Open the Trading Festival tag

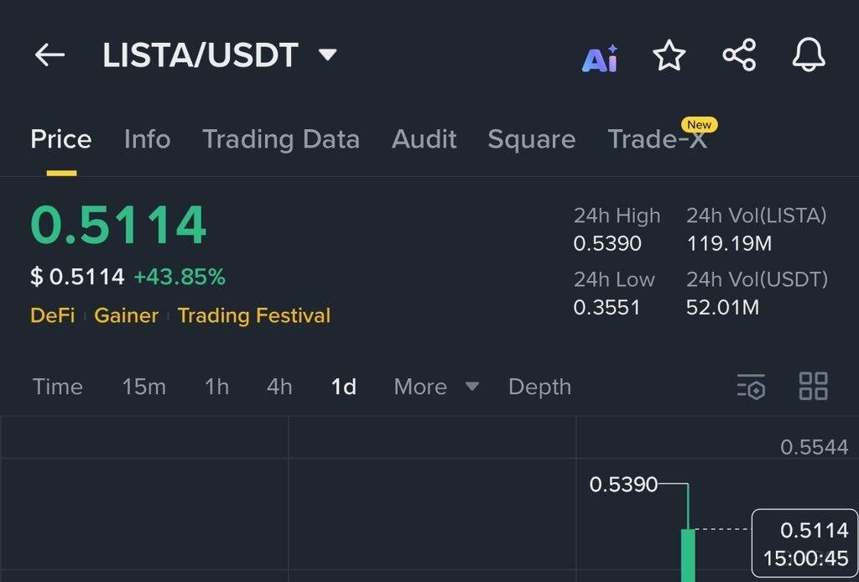click(x=254, y=315)
